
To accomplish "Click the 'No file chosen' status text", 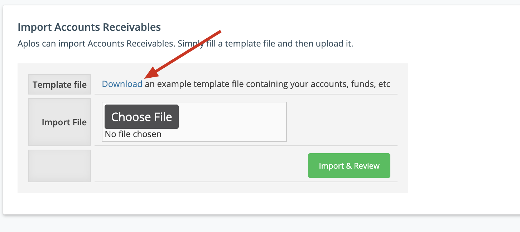I will pyautogui.click(x=133, y=134).
